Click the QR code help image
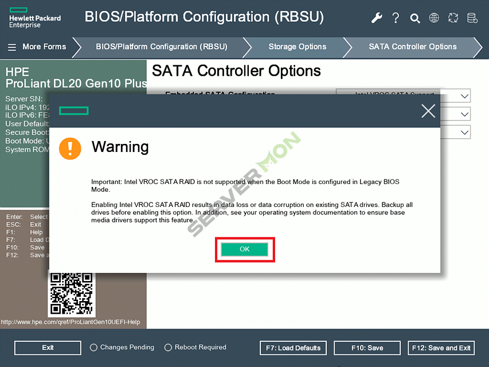 [x=72, y=294]
